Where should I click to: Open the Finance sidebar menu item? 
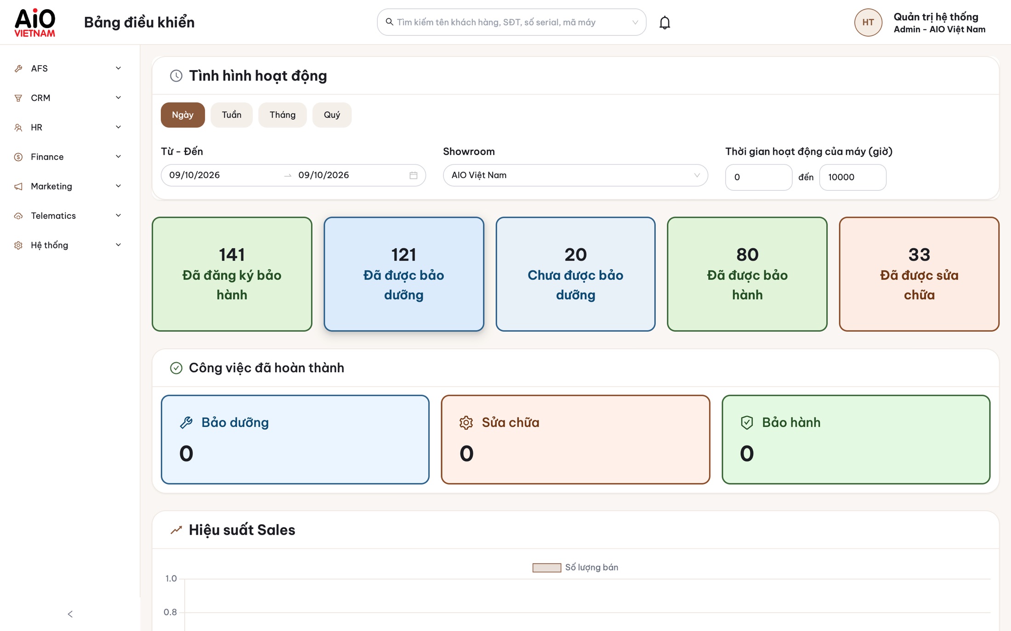pyautogui.click(x=69, y=157)
